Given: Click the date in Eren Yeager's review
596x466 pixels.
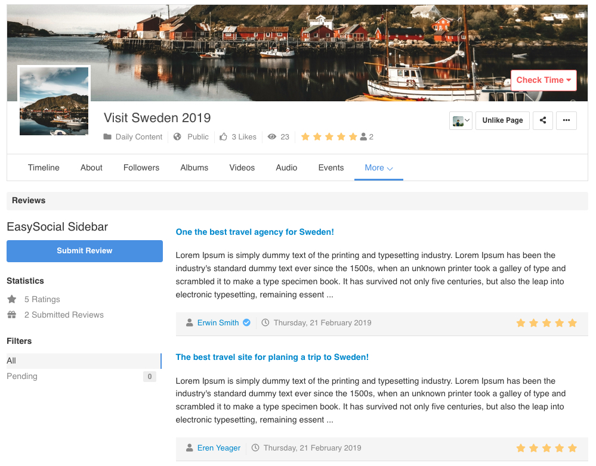Looking at the screenshot, I should click(313, 448).
